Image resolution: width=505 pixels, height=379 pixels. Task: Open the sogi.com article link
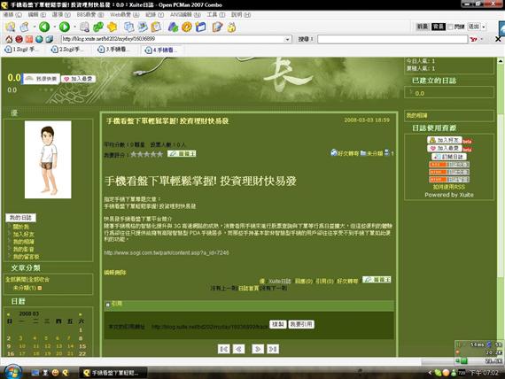click(x=167, y=252)
